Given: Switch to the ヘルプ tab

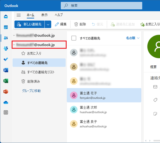Looking at the screenshot, I should pyautogui.click(x=59, y=15).
